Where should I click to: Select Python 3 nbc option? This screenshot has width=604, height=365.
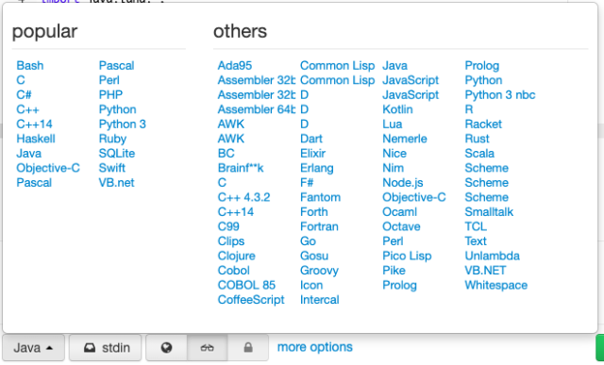(x=500, y=94)
